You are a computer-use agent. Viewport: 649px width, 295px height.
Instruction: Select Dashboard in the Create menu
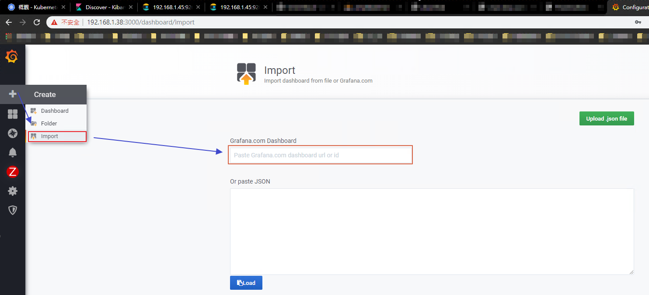[x=56, y=111]
